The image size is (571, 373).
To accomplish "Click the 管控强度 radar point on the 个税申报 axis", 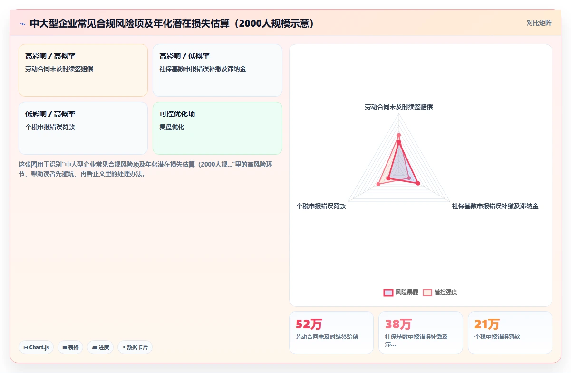I will click(379, 183).
